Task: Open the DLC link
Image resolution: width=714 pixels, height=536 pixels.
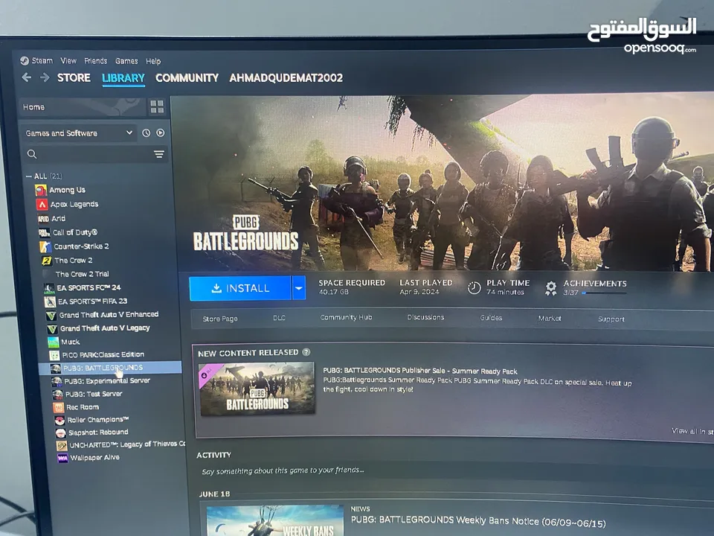Action: (x=279, y=318)
